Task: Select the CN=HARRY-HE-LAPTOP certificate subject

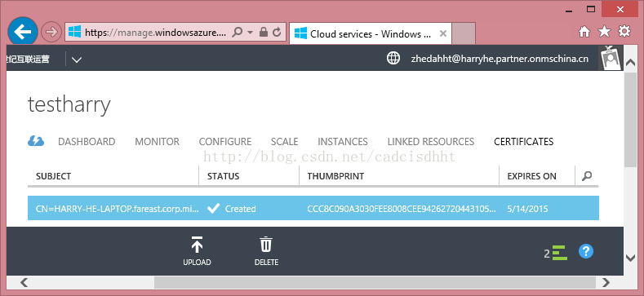Action: click(117, 209)
